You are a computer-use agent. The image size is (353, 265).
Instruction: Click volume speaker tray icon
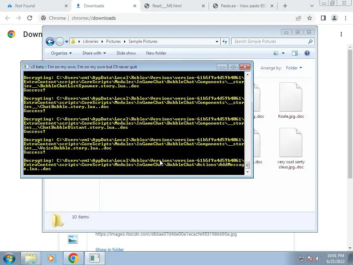click(x=318, y=258)
